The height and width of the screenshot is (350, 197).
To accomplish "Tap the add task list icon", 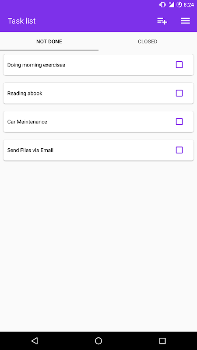I will 162,21.
